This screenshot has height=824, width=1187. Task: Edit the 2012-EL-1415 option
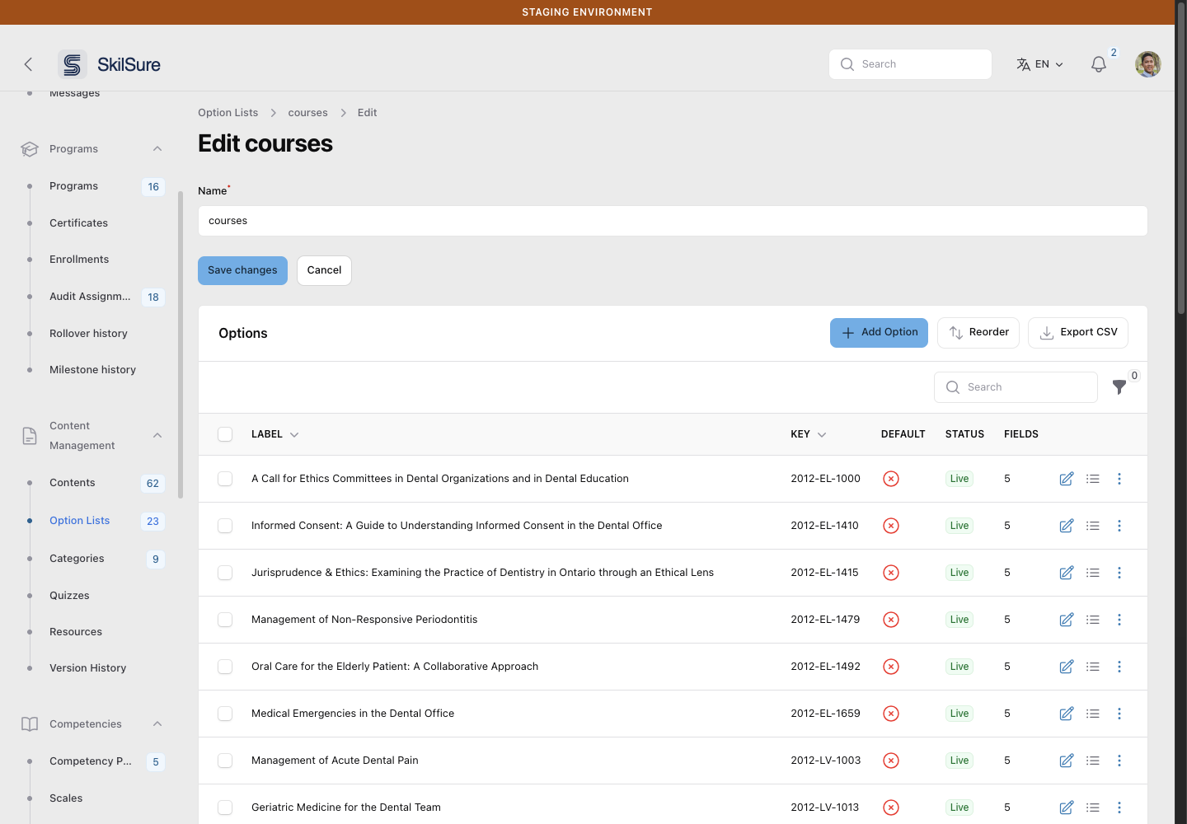coord(1067,573)
